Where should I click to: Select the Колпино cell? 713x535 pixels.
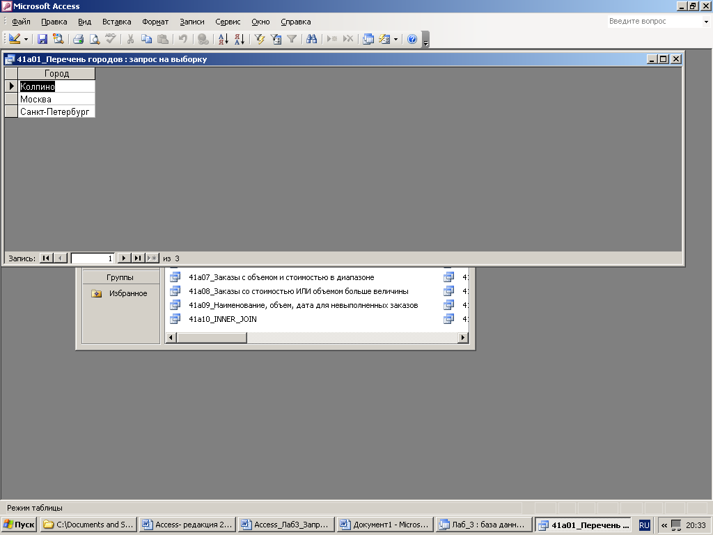pos(56,86)
